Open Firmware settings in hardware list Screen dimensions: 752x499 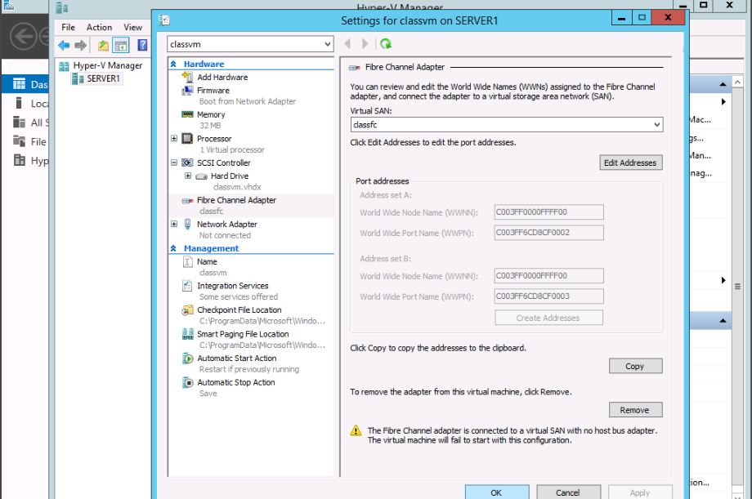pos(213,91)
